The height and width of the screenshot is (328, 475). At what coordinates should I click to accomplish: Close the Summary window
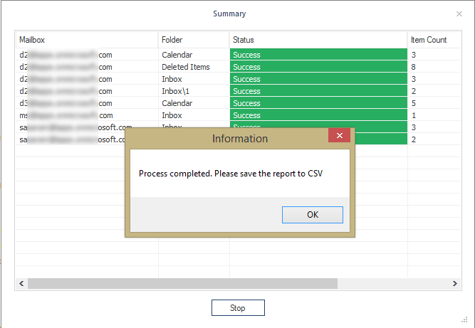pyautogui.click(x=459, y=14)
